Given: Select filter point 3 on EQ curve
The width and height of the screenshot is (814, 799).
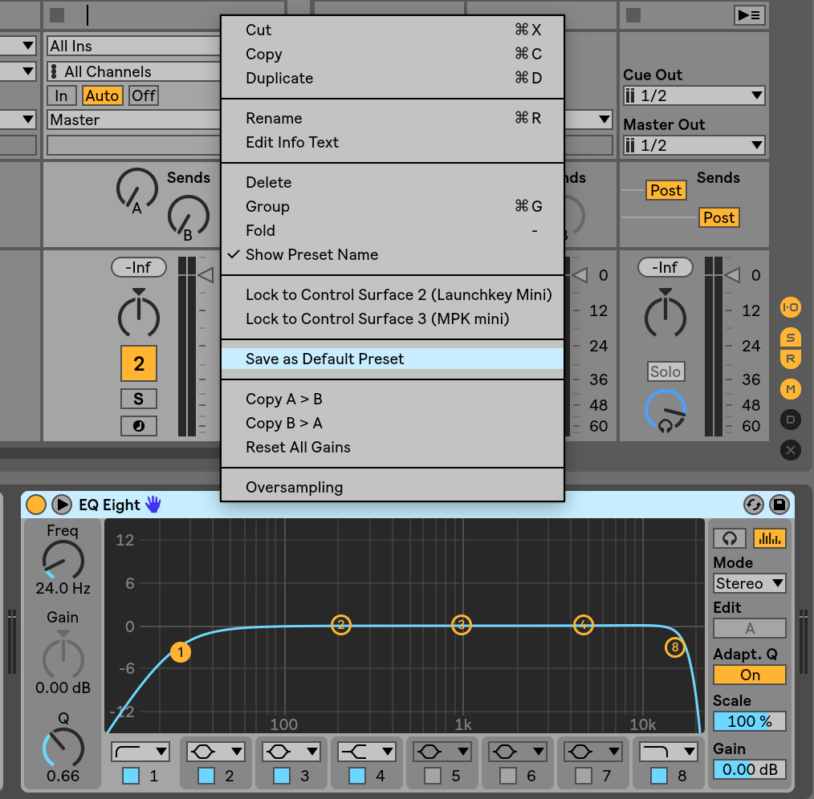Looking at the screenshot, I should [x=461, y=625].
